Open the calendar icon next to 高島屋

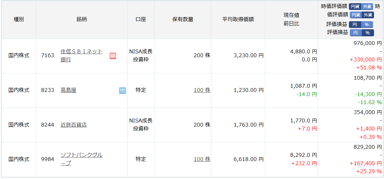click(123, 90)
